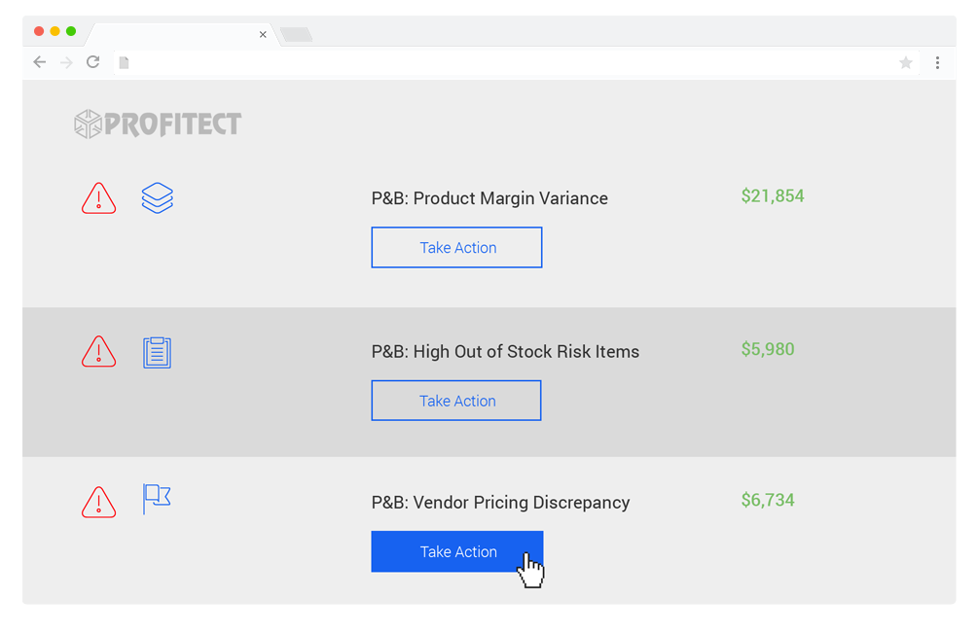Click the browser forward arrow
The height and width of the screenshot is (633, 978).
tap(66, 62)
